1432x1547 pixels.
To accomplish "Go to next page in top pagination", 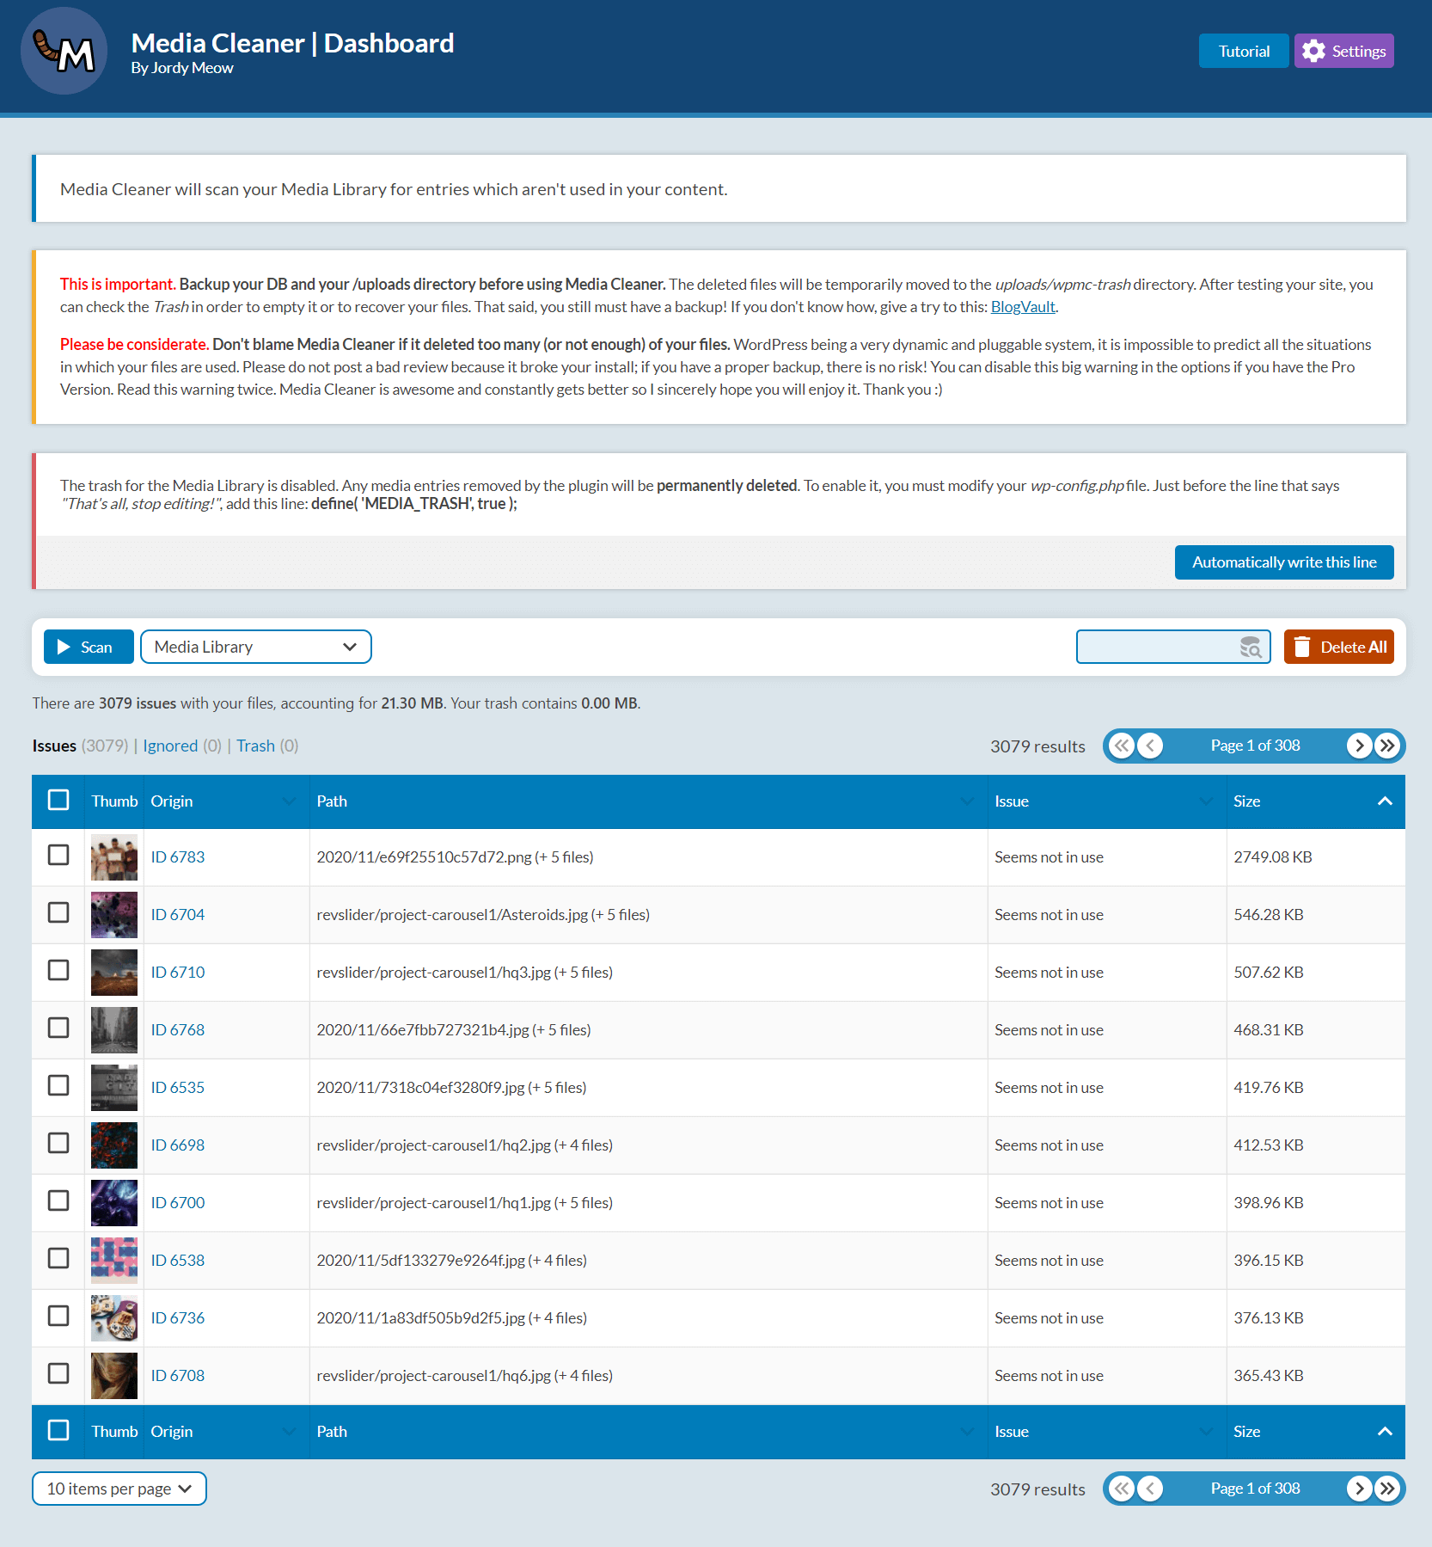I will click(x=1358, y=746).
